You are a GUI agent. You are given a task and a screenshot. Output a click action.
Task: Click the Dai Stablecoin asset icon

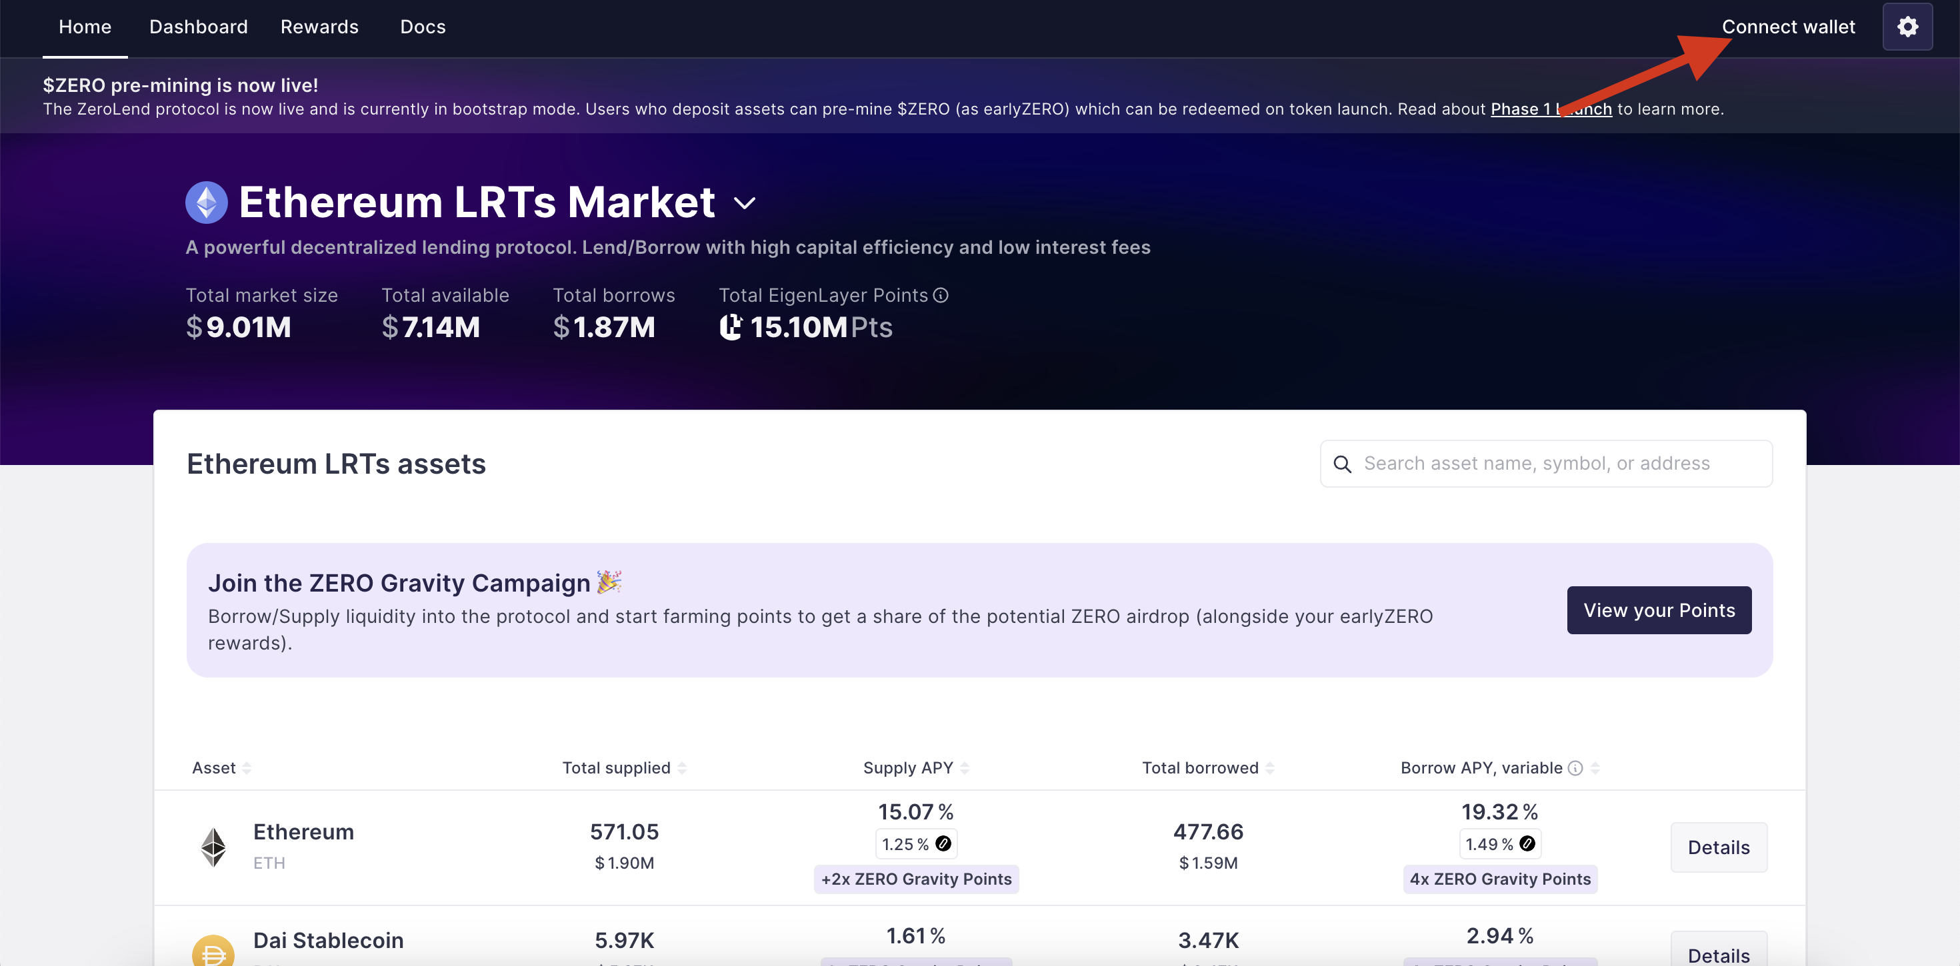click(213, 951)
